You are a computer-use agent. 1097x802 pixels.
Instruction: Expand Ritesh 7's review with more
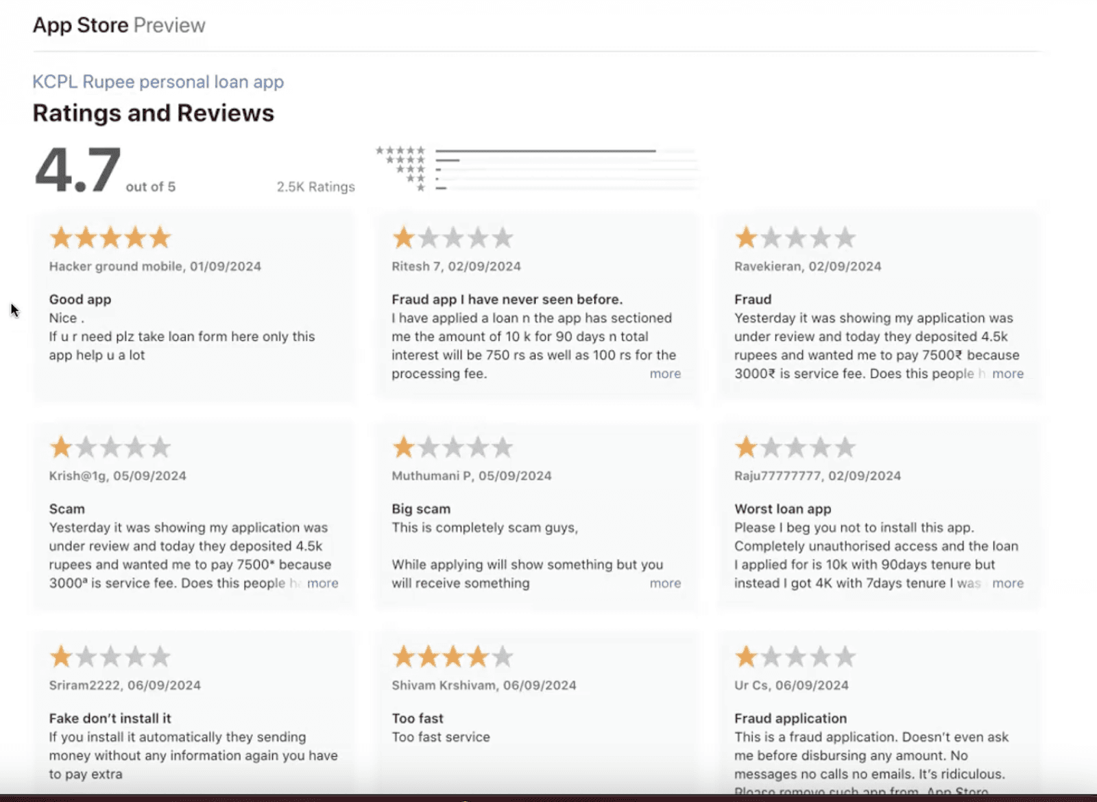(665, 374)
